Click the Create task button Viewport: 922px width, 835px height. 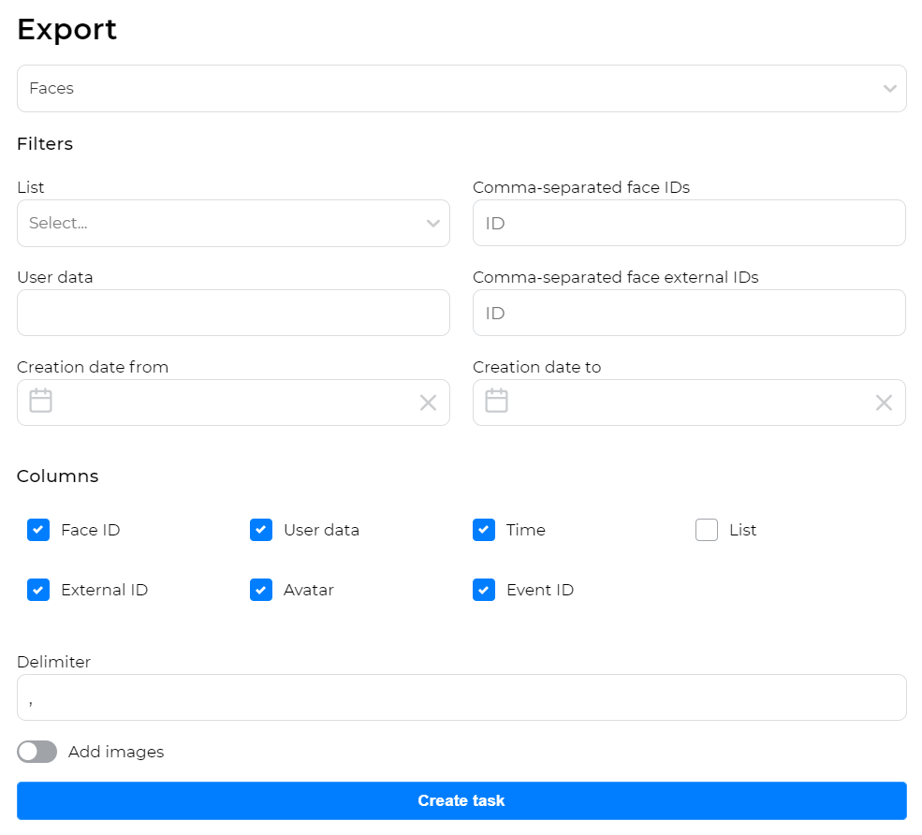click(x=461, y=800)
